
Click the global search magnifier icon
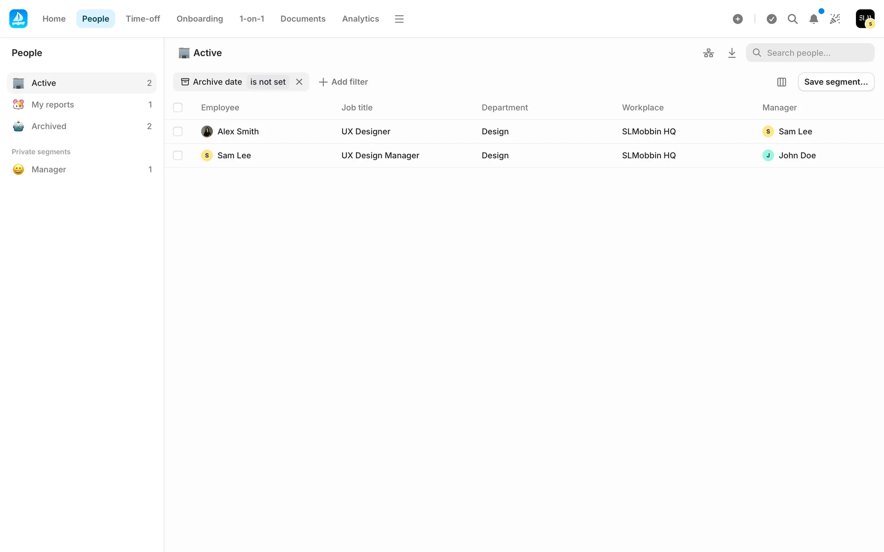click(x=792, y=19)
